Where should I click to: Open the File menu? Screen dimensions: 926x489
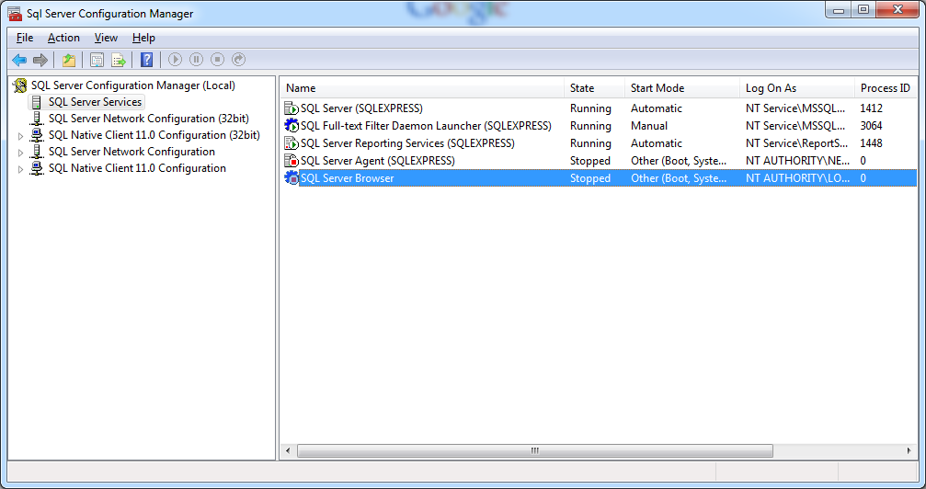tap(25, 38)
